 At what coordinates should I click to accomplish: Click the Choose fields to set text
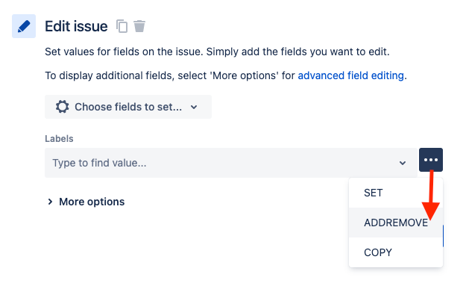(128, 107)
